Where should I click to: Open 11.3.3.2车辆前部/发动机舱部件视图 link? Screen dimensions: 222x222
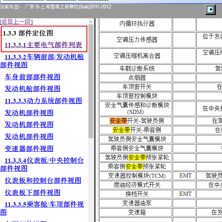[x=42, y=61]
